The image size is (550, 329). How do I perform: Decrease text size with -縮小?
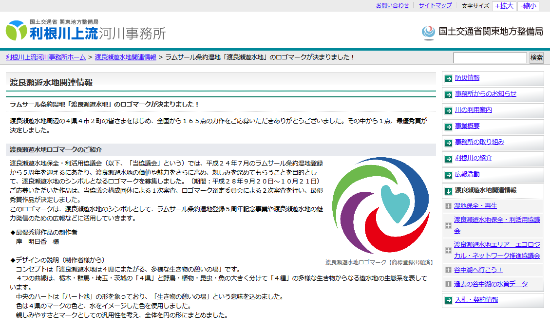(x=529, y=6)
